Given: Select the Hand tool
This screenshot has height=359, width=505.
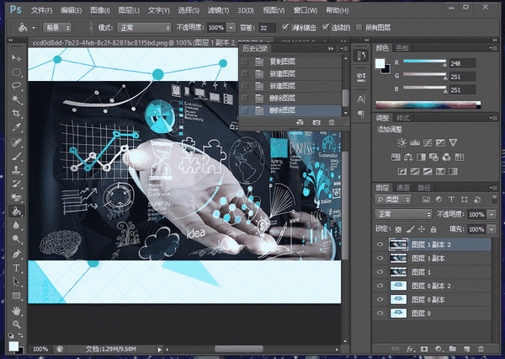Looking at the screenshot, I should 16,311.
